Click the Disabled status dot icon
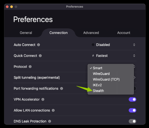The width and height of the screenshot is (149, 128). coord(93,45)
